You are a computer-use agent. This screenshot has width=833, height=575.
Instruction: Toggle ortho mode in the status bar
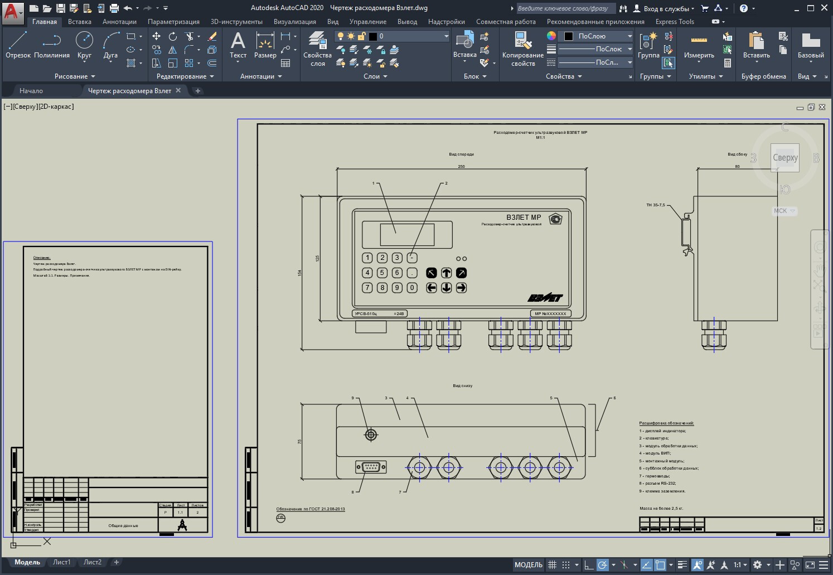tap(589, 565)
